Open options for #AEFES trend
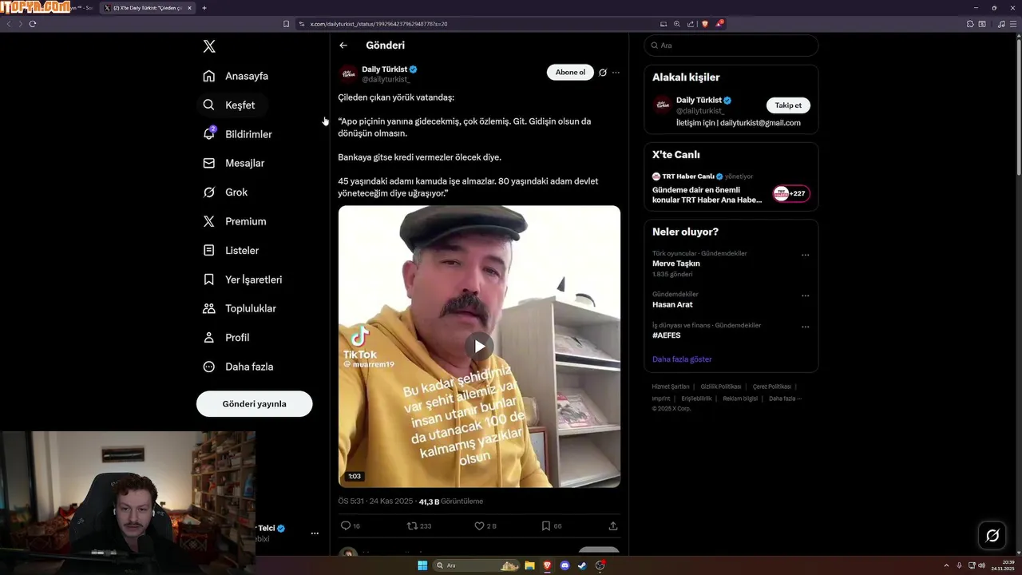1022x575 pixels. [x=805, y=327]
